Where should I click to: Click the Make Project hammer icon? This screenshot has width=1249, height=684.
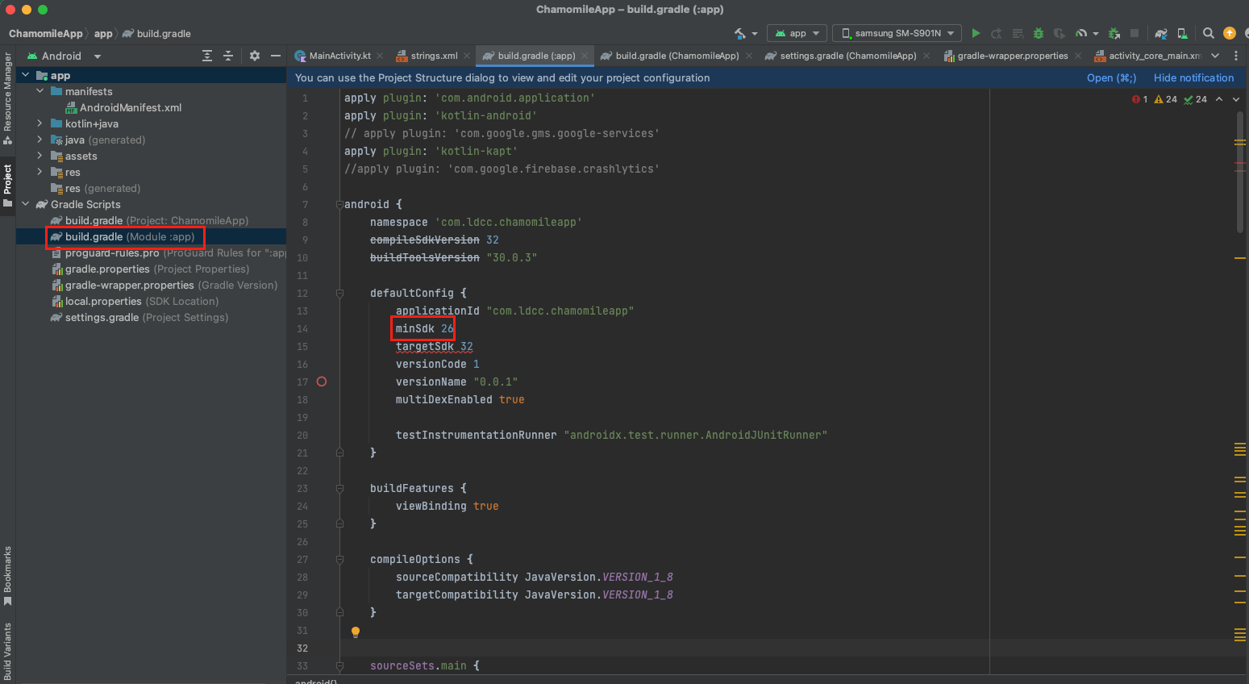[x=740, y=33]
